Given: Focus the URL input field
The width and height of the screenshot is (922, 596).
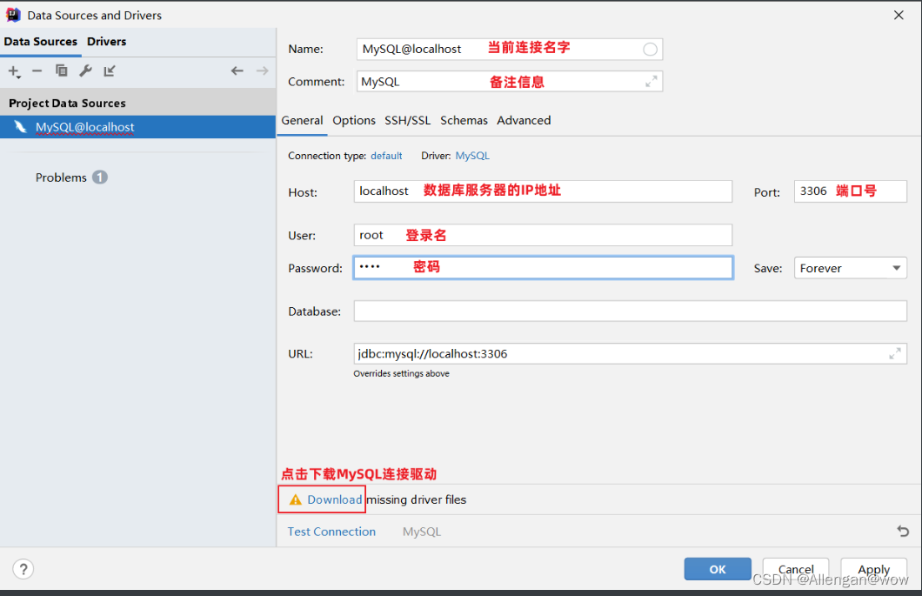Looking at the screenshot, I should [630, 353].
